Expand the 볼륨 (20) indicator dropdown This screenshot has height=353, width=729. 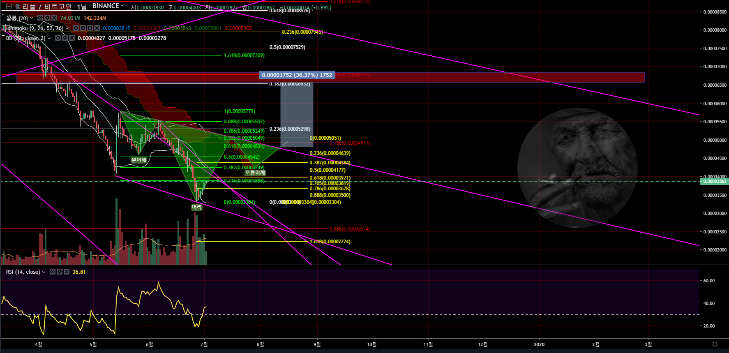tap(32, 18)
